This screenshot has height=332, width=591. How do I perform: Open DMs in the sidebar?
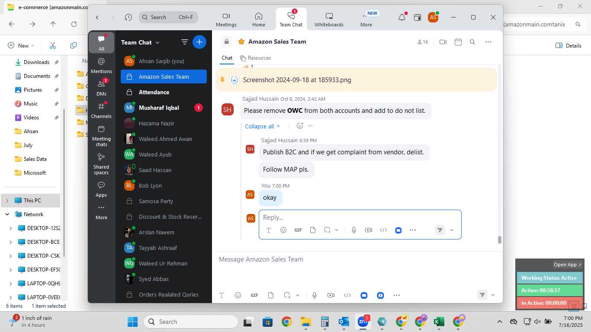pos(101,88)
